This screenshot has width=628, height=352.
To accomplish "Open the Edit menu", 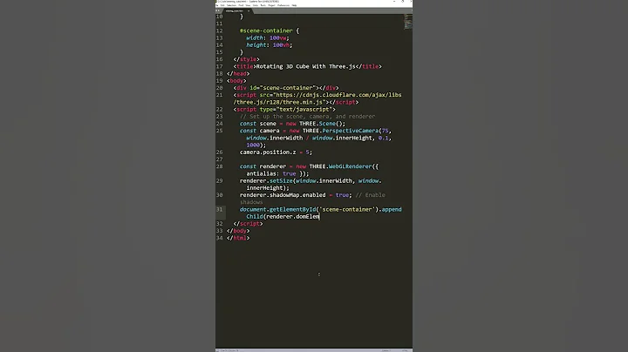I will [222, 5].
